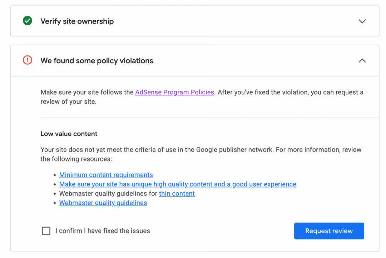Click the 'Make sure your site follows' sentence
The height and width of the screenshot is (258, 386).
coord(202,97)
